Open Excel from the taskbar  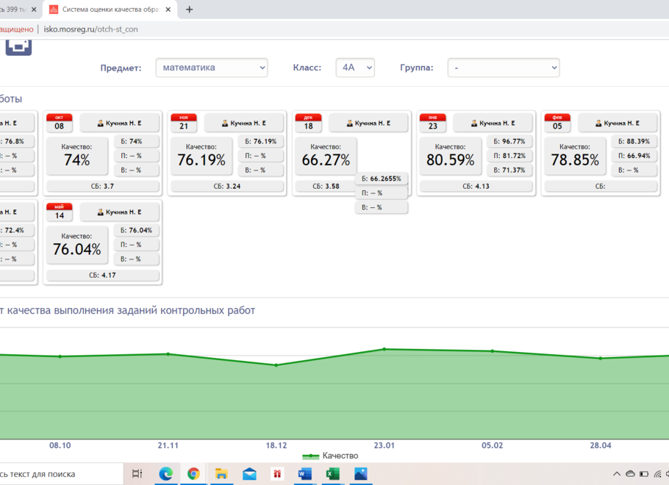(x=332, y=474)
